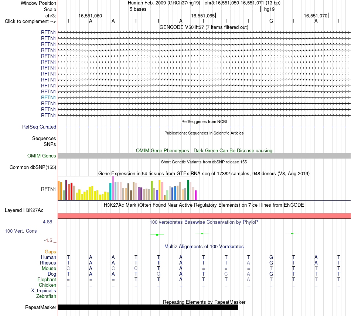Click the 16,551,070 position marker

click(316, 16)
